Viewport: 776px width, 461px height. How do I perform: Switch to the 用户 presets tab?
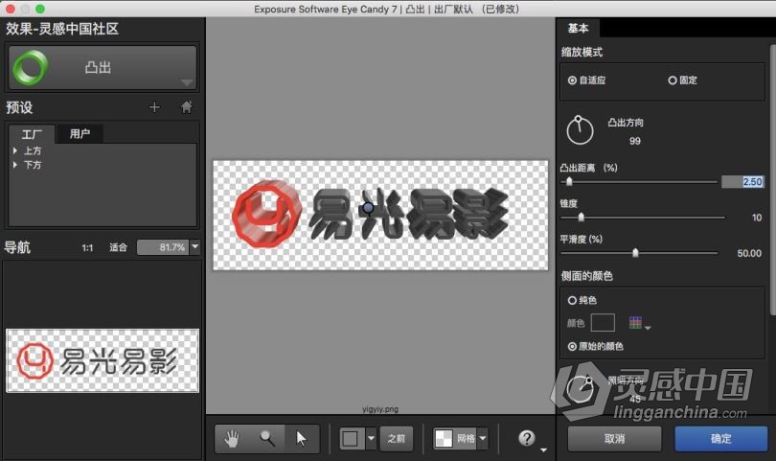80,133
